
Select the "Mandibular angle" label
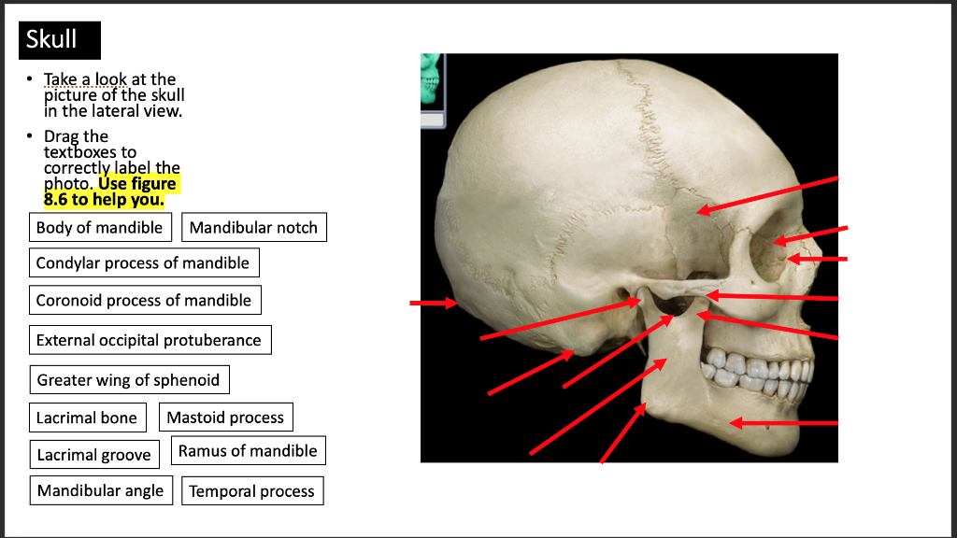coord(101,489)
